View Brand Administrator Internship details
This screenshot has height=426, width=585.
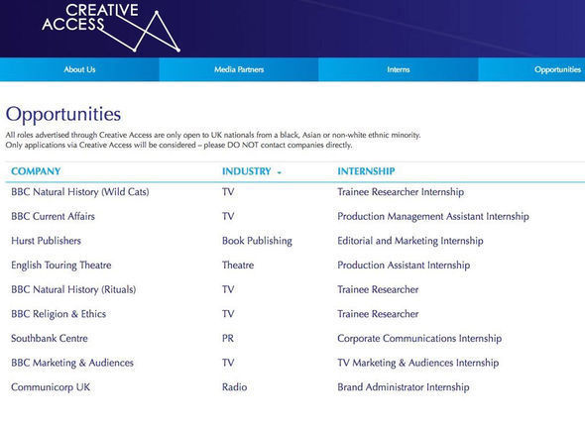[x=404, y=387]
